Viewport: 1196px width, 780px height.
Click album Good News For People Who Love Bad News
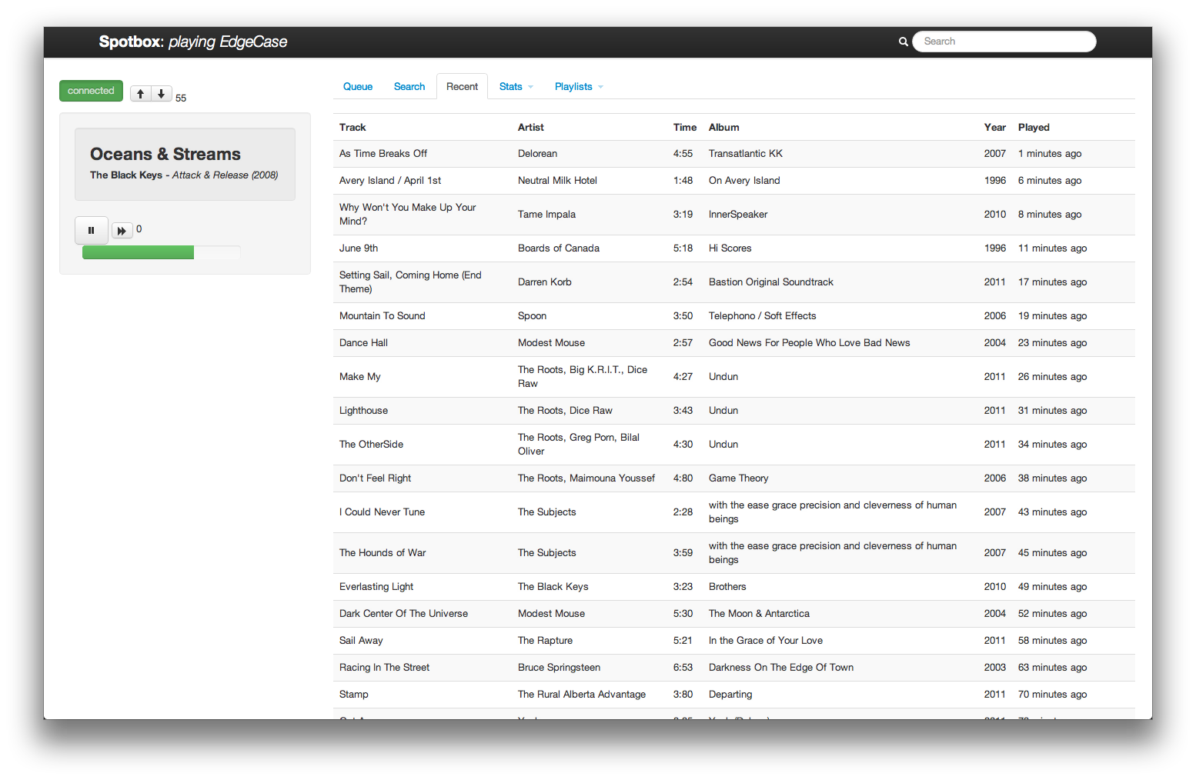809,343
